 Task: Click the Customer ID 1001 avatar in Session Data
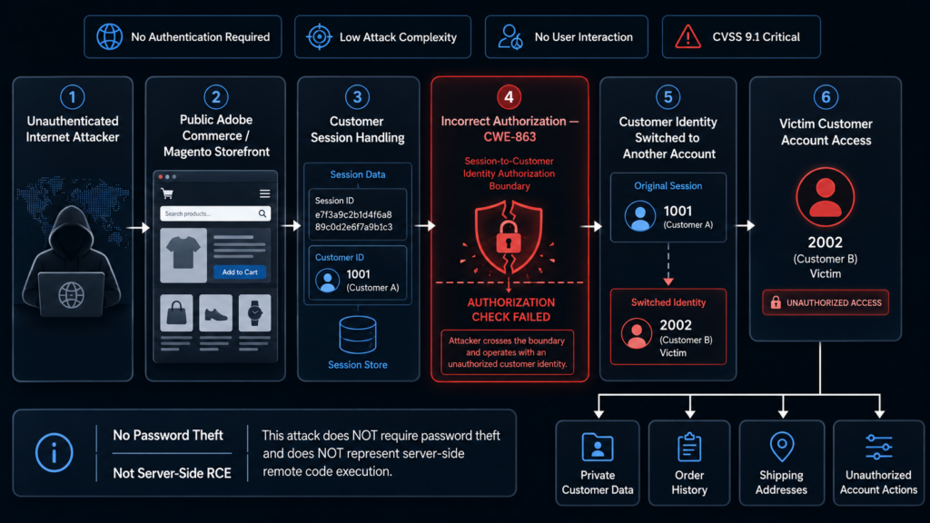coord(327,281)
